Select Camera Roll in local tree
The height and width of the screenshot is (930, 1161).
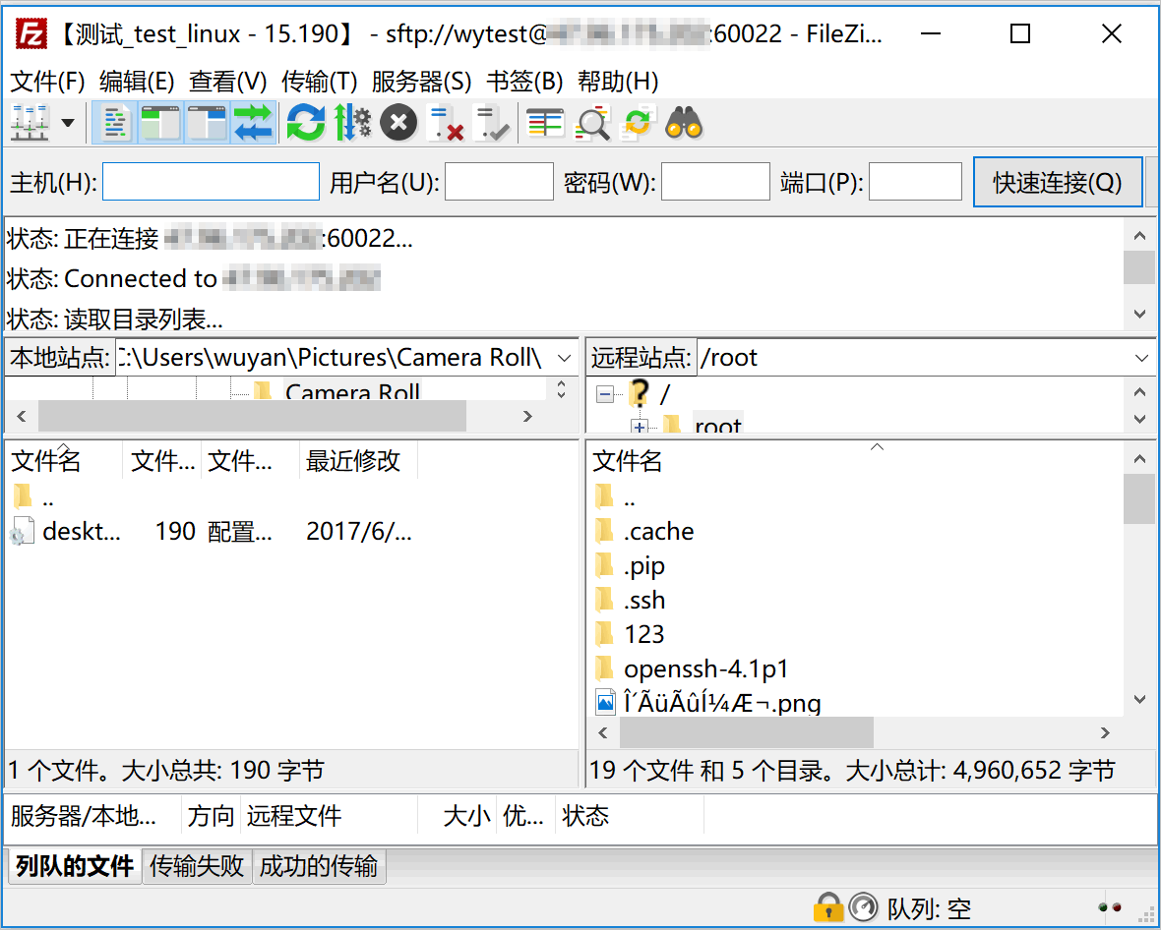[x=352, y=390]
